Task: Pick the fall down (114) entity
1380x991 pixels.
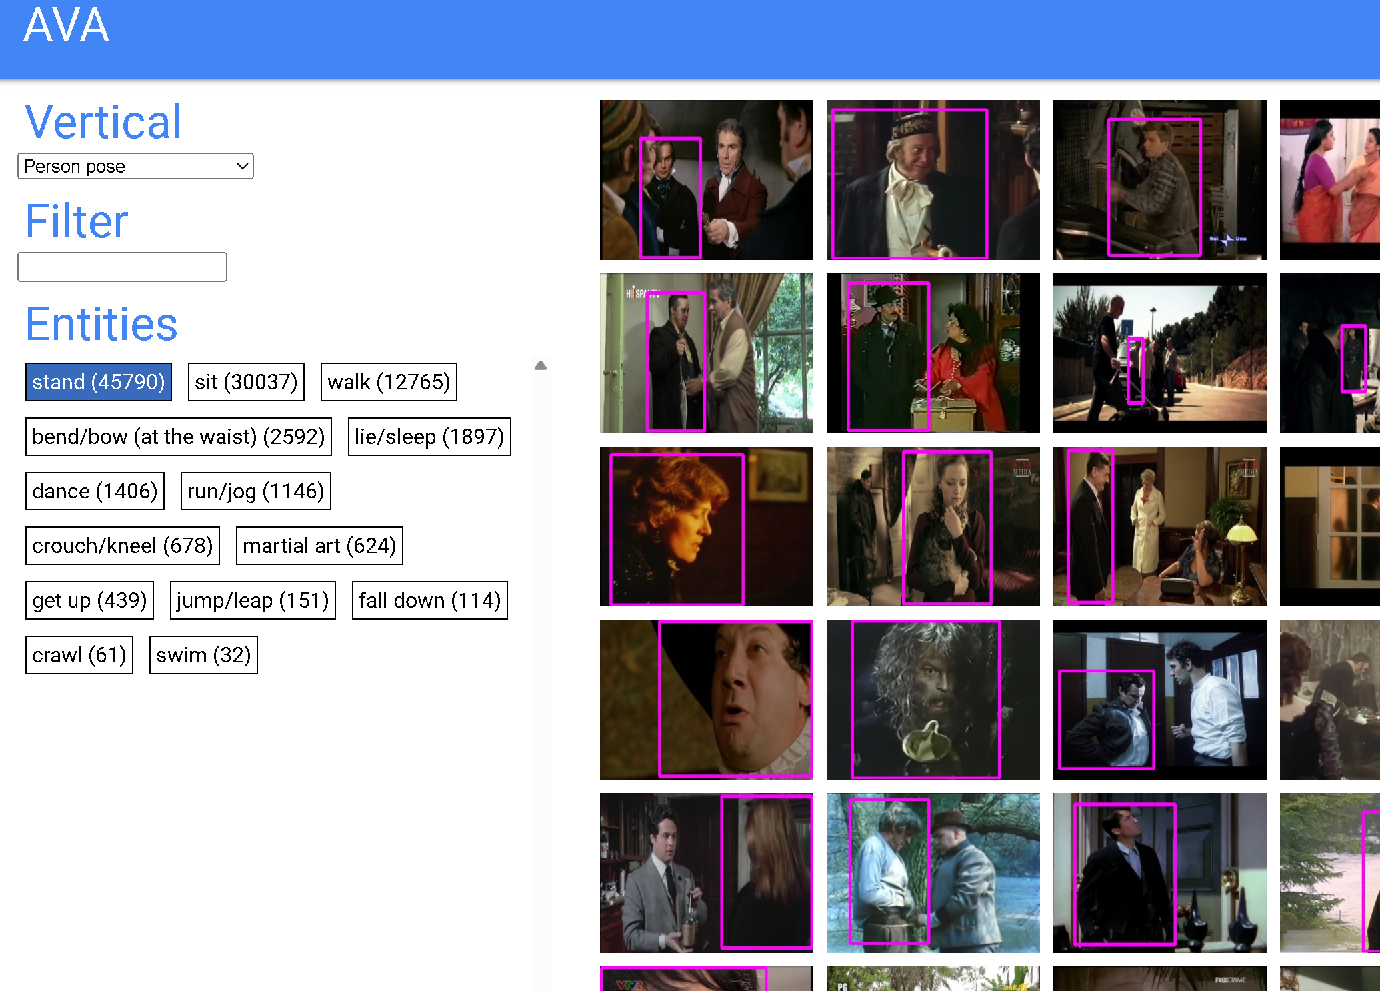Action: point(430,600)
